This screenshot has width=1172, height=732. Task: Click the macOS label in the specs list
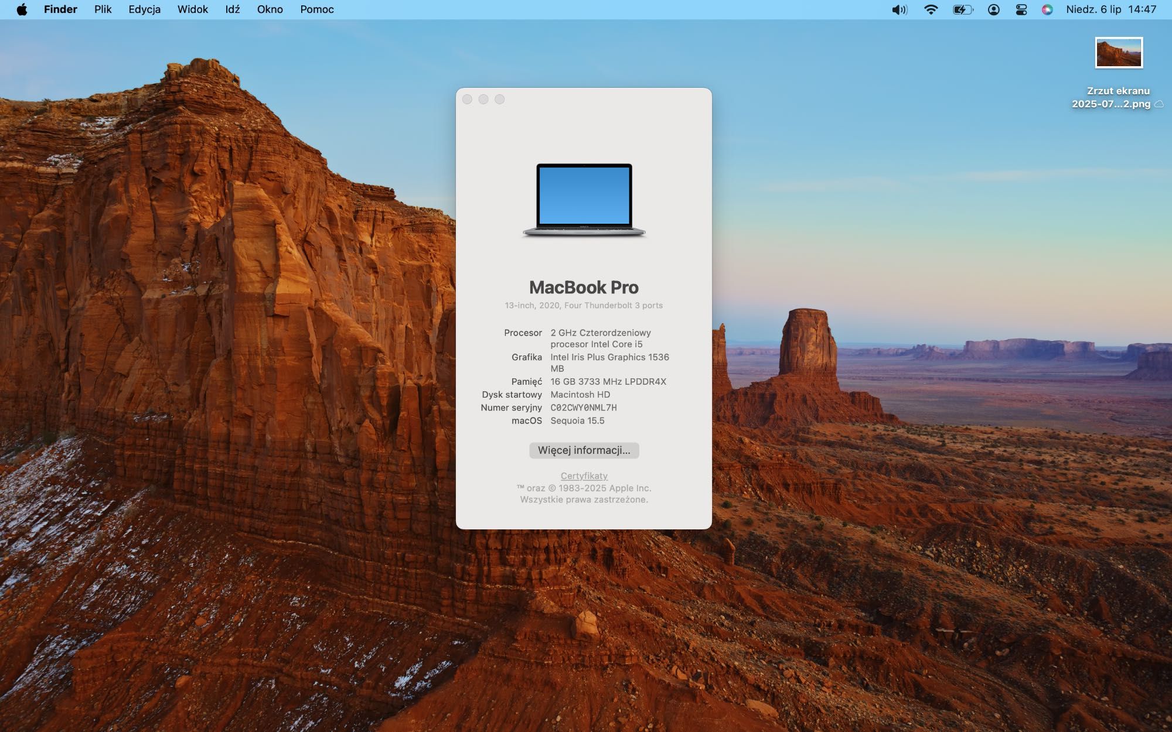[x=526, y=420]
